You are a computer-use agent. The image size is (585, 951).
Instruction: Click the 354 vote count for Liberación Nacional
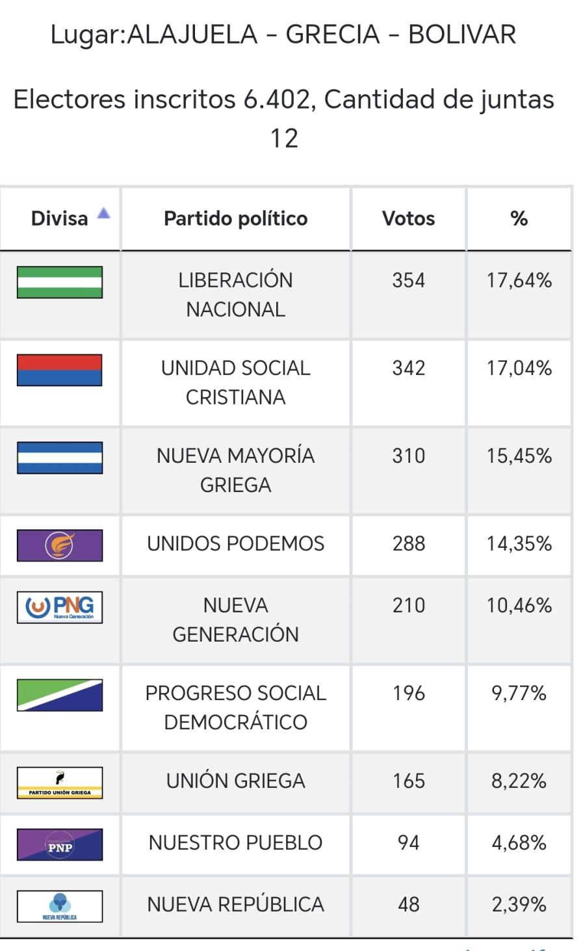point(408,280)
